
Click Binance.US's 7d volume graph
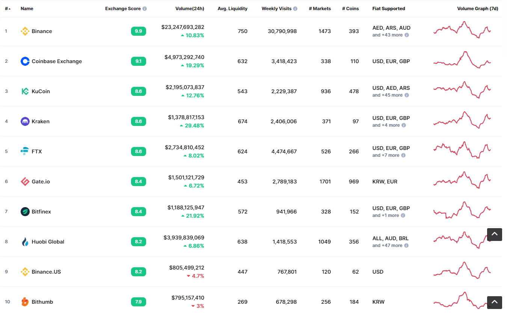(x=462, y=271)
